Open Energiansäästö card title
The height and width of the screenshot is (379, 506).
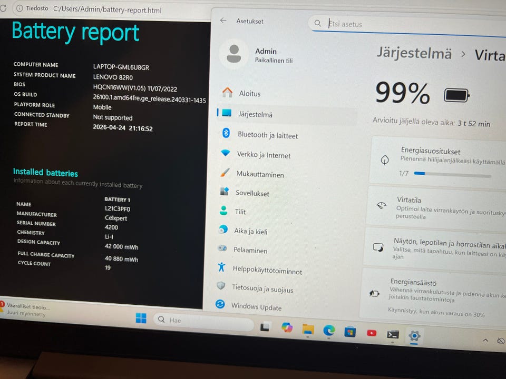pos(413,282)
